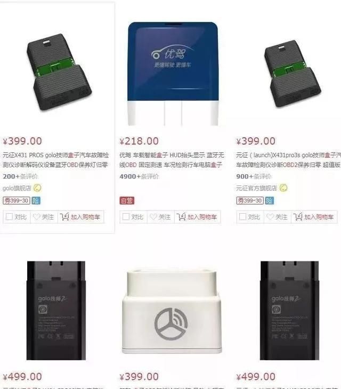The height and width of the screenshot is (389, 341).
Task: Click the white OBD box product image
Action: point(172,311)
